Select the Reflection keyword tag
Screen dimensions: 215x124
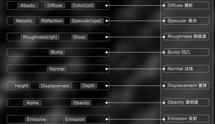[x=52, y=21]
